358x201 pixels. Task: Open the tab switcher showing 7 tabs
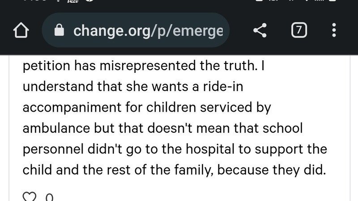(298, 31)
